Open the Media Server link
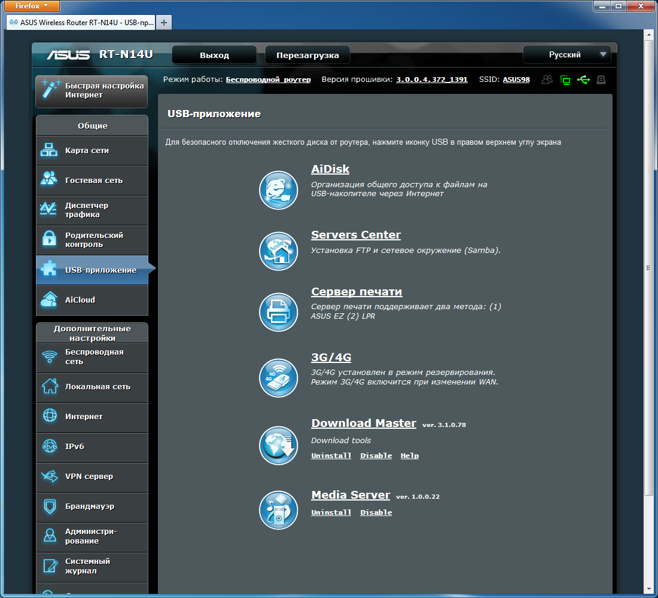 tap(351, 495)
